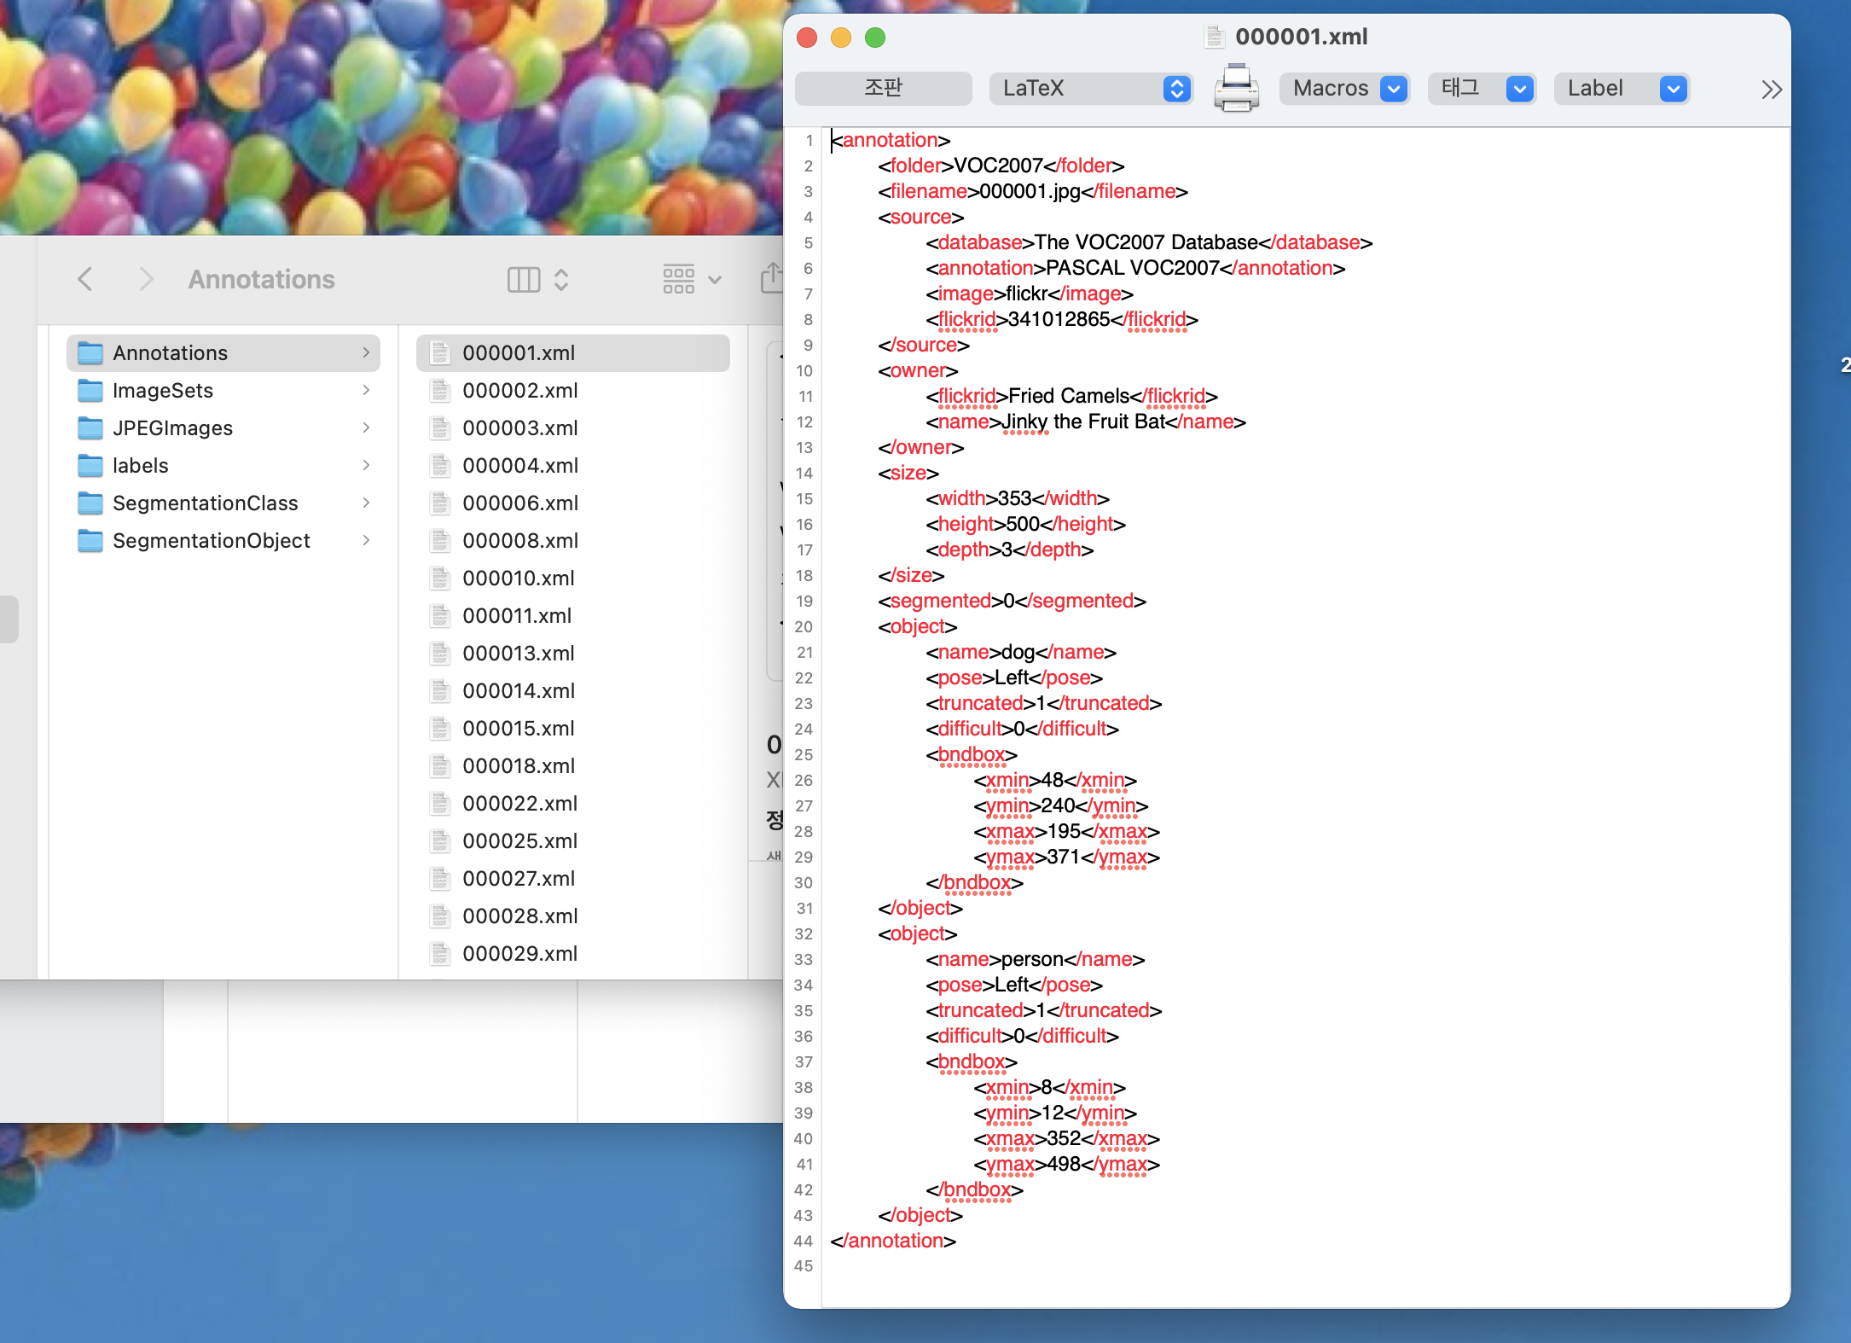Show hidden toolbar items with double chevron

1771,89
